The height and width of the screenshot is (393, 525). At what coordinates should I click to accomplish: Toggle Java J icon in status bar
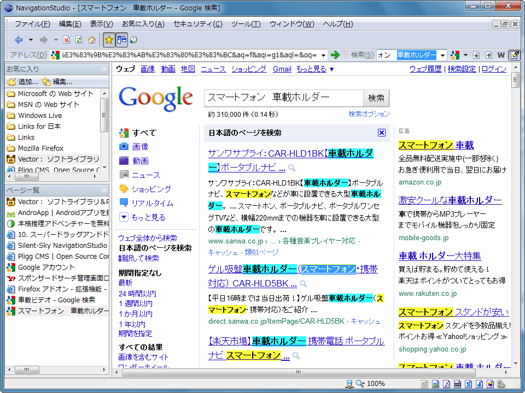[480, 384]
